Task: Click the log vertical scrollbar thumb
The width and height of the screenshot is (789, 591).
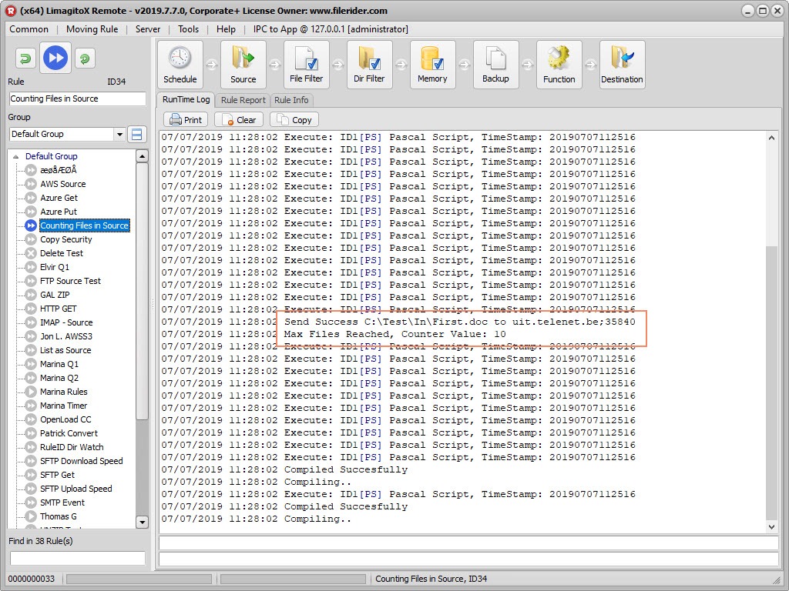Action: pyautogui.click(x=772, y=383)
